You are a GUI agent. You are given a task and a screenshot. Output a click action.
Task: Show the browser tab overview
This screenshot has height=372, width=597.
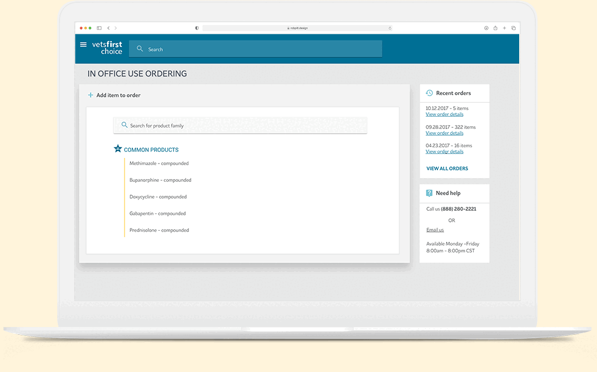coord(513,28)
